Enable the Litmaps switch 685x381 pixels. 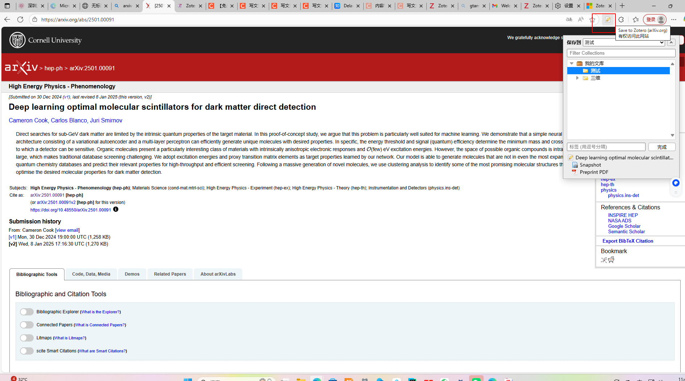click(27, 338)
